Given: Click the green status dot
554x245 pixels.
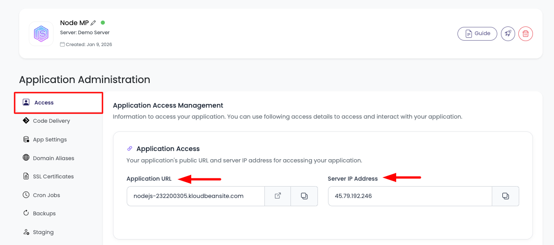Looking at the screenshot, I should [102, 22].
